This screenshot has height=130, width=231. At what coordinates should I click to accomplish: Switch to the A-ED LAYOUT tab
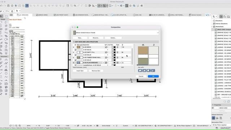point(119,15)
